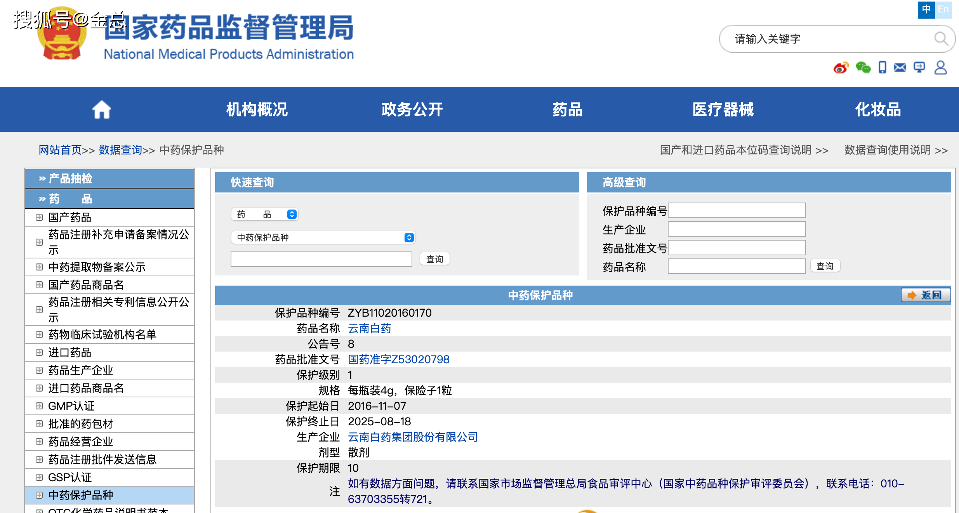
Task: Expand icon beside GMP认证
Action: pyautogui.click(x=39, y=406)
